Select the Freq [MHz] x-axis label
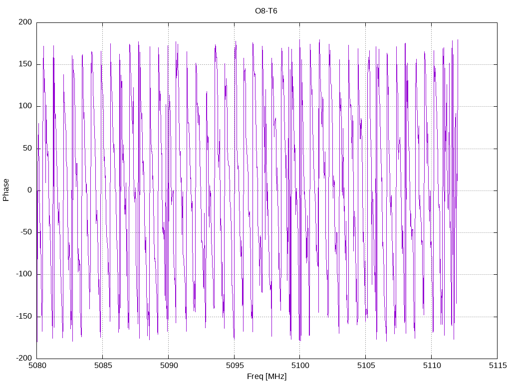Image resolution: width=511 pixels, height=383 pixels. 266,377
